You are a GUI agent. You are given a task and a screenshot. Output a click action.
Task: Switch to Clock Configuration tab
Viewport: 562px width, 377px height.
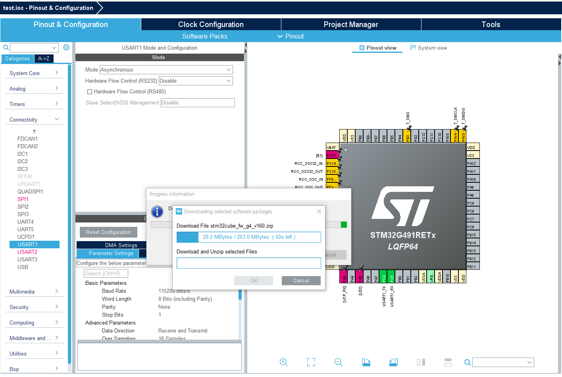click(211, 24)
